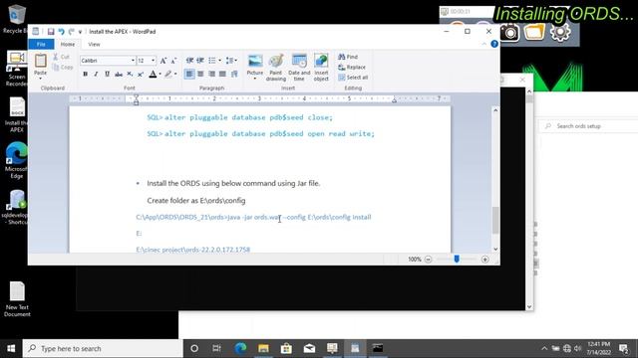The width and height of the screenshot is (638, 358).
Task: Align text right
Action: pos(211,74)
